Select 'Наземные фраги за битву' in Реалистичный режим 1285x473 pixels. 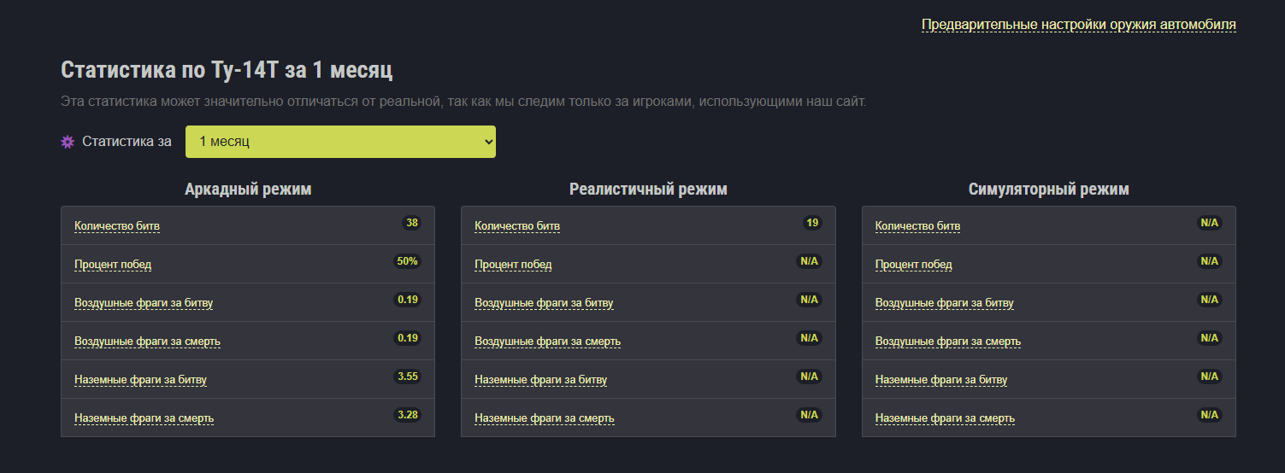(x=540, y=380)
